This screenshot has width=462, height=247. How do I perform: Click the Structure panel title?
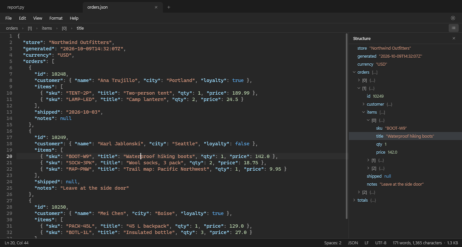(x=362, y=38)
